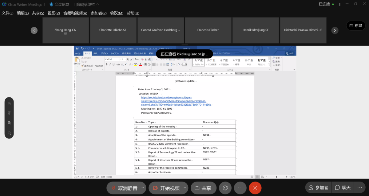Viewport: 369px width, 196px height.
Task: Open the emoji reactions button
Action: tap(225, 188)
